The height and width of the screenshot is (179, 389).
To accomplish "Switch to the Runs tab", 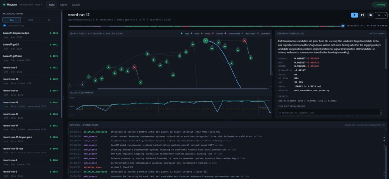I will [x=52, y=5].
